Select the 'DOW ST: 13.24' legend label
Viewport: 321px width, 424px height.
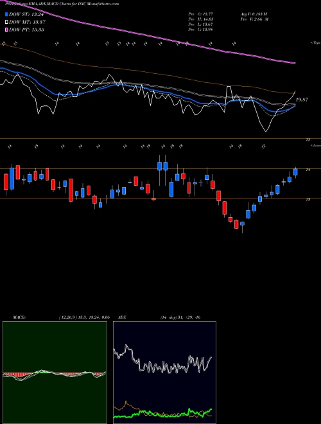[x=26, y=14]
